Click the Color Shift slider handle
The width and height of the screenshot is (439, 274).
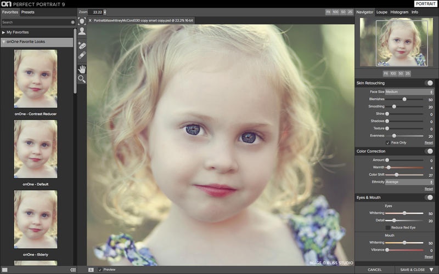pyautogui.click(x=396, y=175)
